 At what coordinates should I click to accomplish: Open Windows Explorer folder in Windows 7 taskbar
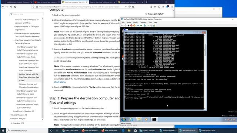coord(139,119)
